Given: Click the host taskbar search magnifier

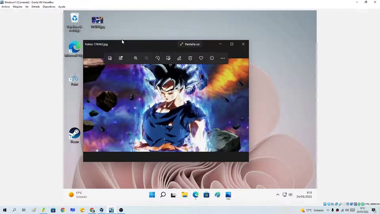Looking at the screenshot, I should click(14, 210).
